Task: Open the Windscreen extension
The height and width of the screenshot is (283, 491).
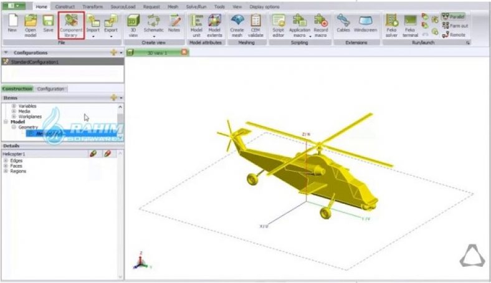Action: pyautogui.click(x=365, y=24)
